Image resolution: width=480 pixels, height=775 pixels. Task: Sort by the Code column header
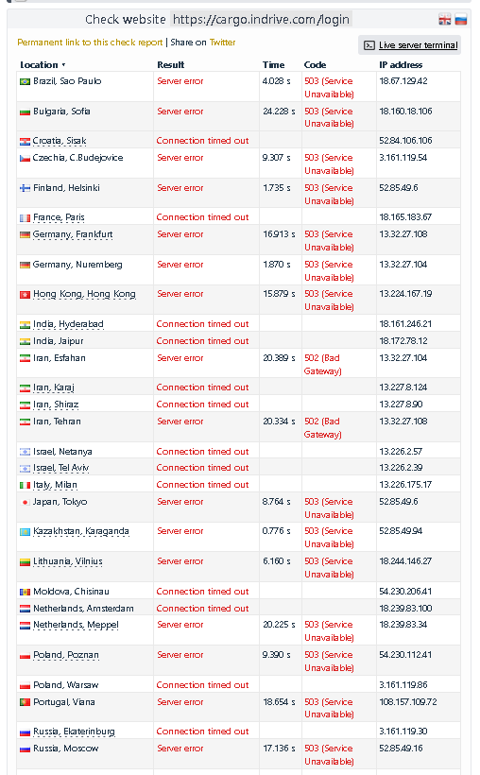(x=315, y=65)
